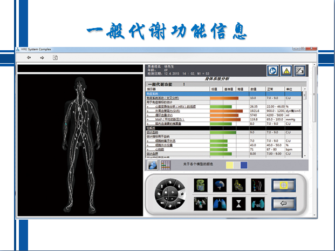Image resolution: width=335 pixels, height=251 pixels.
Task: Click the back arrow in the toolbar
Action: pos(29,58)
